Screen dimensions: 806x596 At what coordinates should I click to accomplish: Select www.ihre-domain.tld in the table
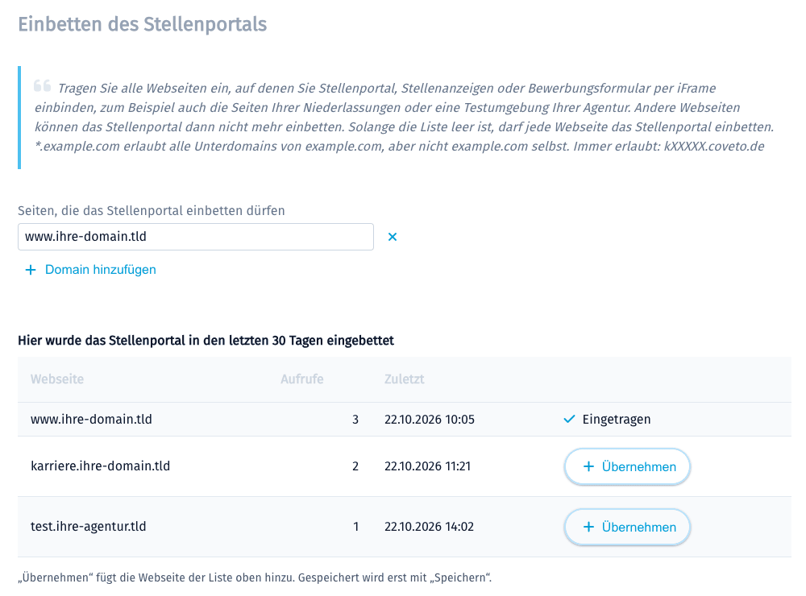[92, 420]
